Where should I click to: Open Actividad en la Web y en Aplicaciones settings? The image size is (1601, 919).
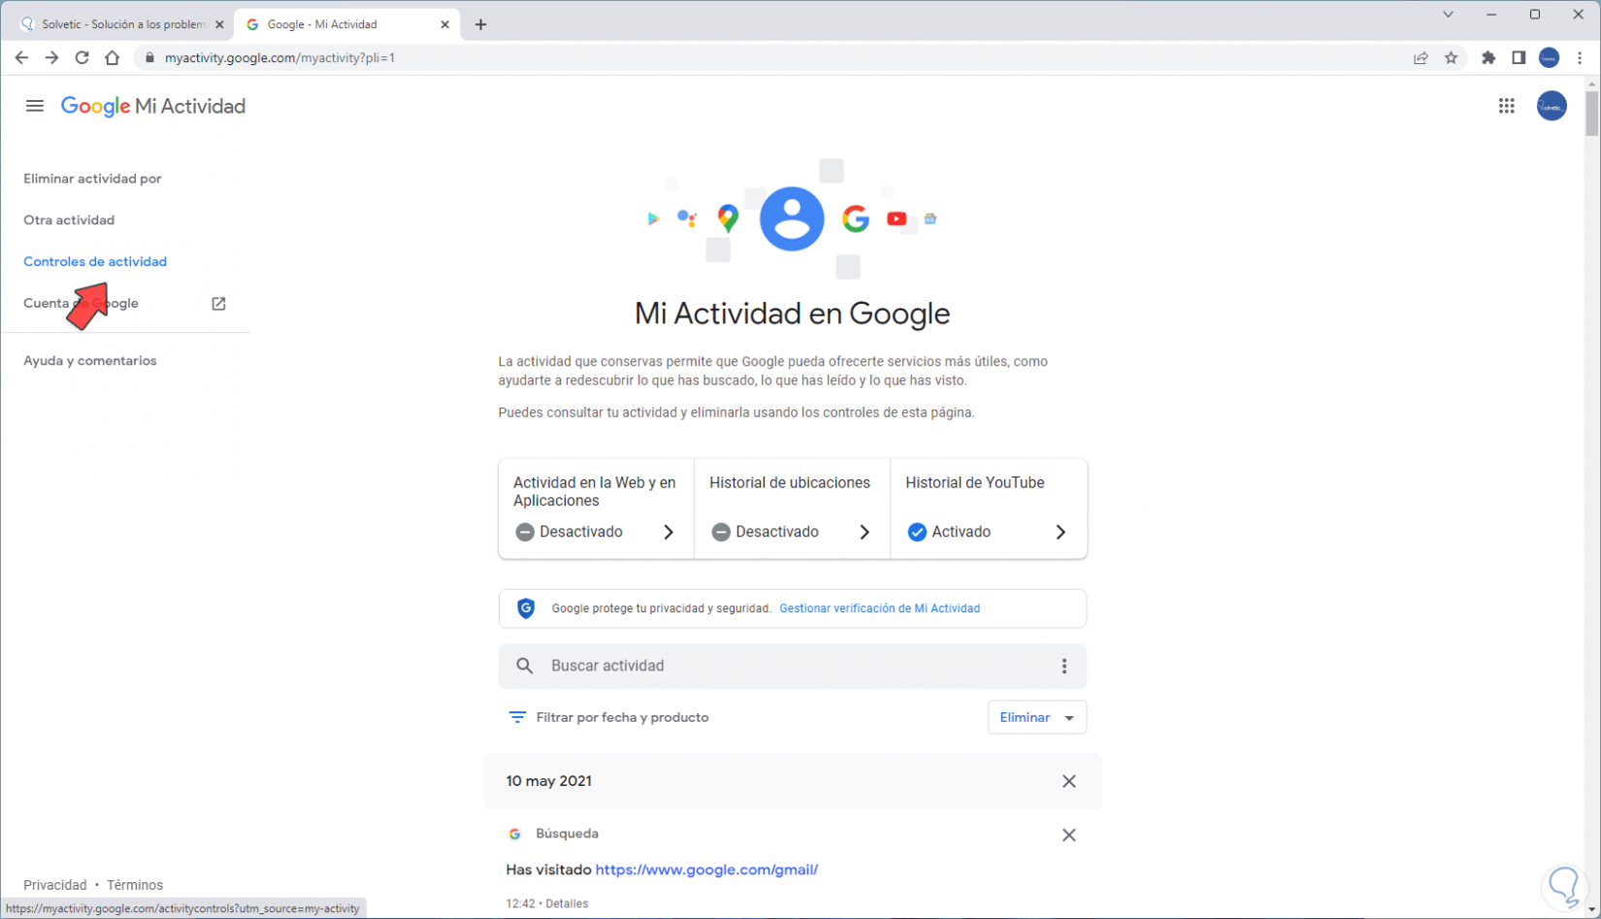[596, 509]
